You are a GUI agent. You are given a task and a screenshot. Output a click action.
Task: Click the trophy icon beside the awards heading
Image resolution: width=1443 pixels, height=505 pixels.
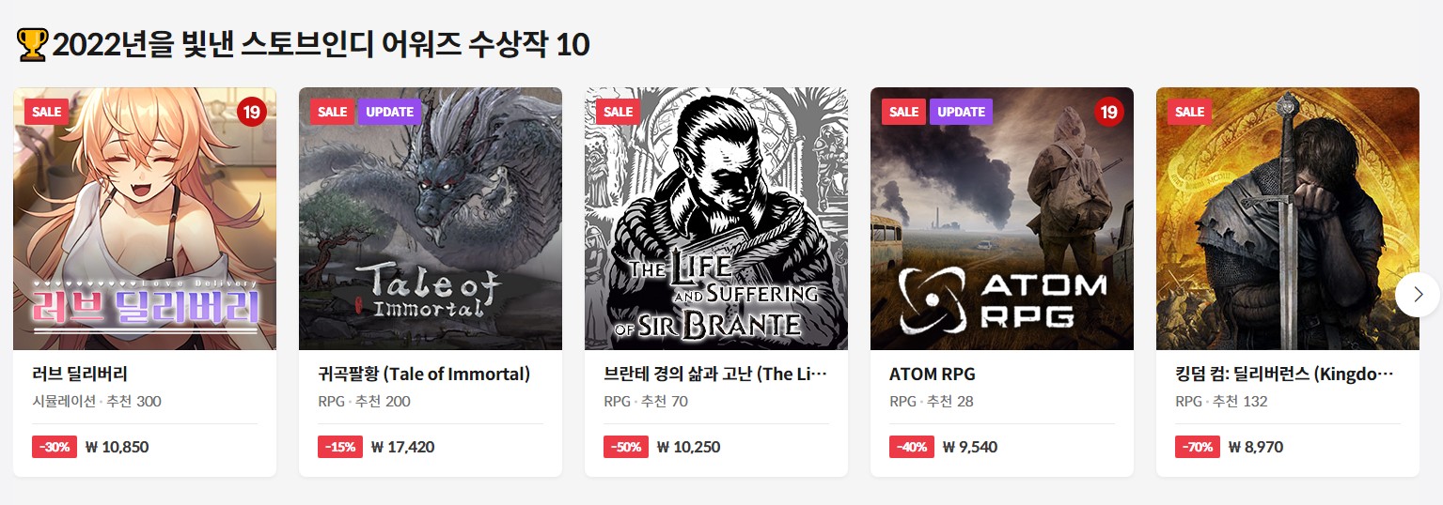pyautogui.click(x=32, y=44)
